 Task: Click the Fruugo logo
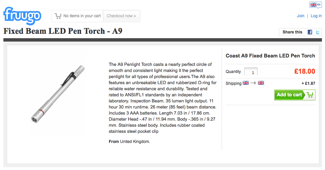click(22, 15)
